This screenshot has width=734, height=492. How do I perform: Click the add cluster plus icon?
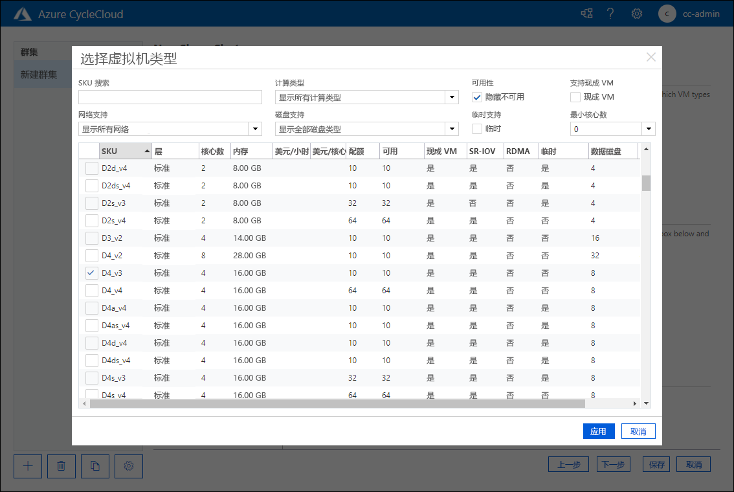[28, 466]
